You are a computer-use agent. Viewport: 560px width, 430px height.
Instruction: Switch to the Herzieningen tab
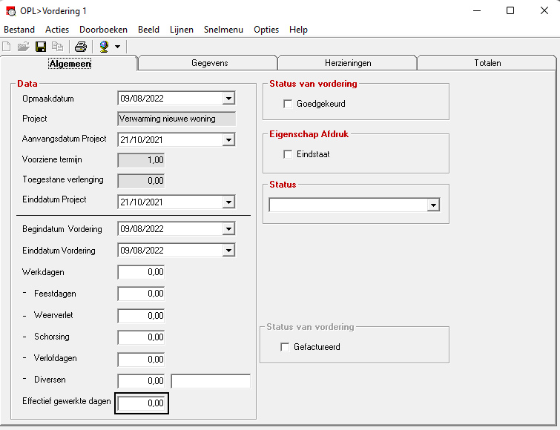(348, 63)
